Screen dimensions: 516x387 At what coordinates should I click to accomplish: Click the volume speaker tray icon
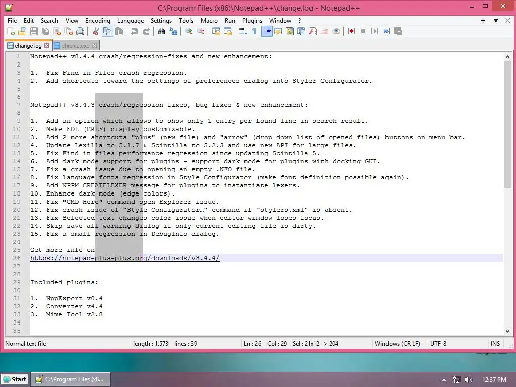[468, 380]
